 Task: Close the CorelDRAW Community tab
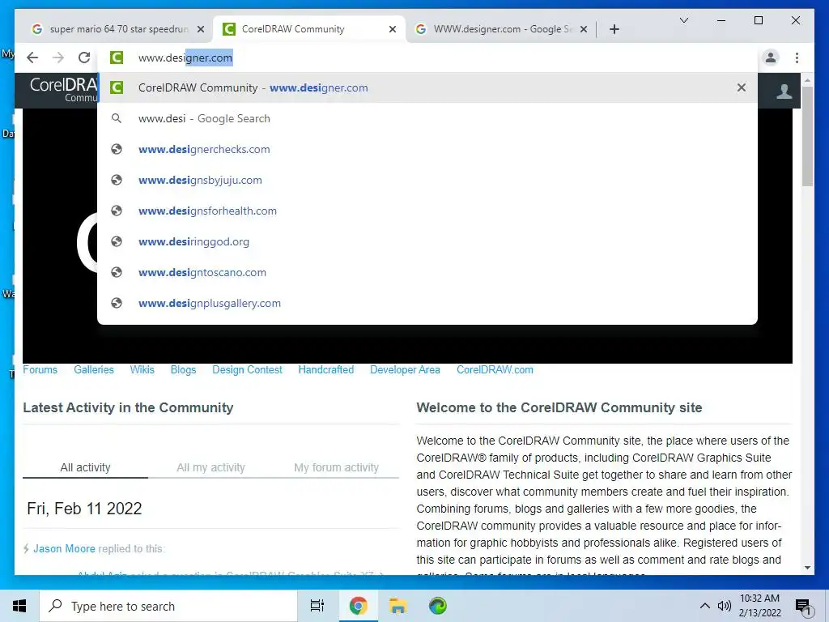393,29
